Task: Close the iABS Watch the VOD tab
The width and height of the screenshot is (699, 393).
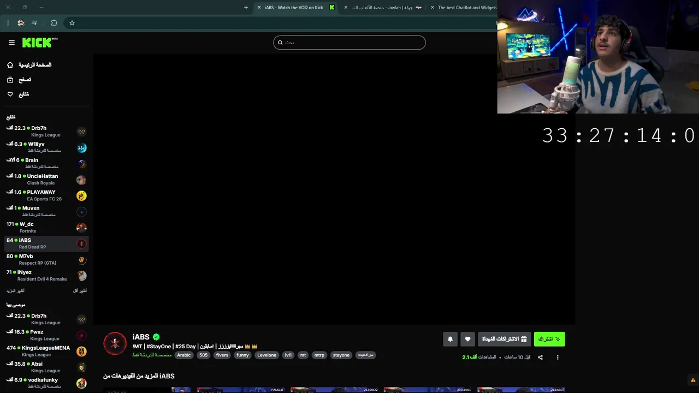Action: point(259,8)
